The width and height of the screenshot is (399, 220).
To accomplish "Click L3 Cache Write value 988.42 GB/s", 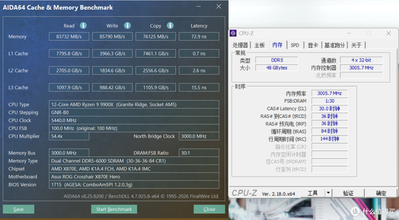I will 112,87.
